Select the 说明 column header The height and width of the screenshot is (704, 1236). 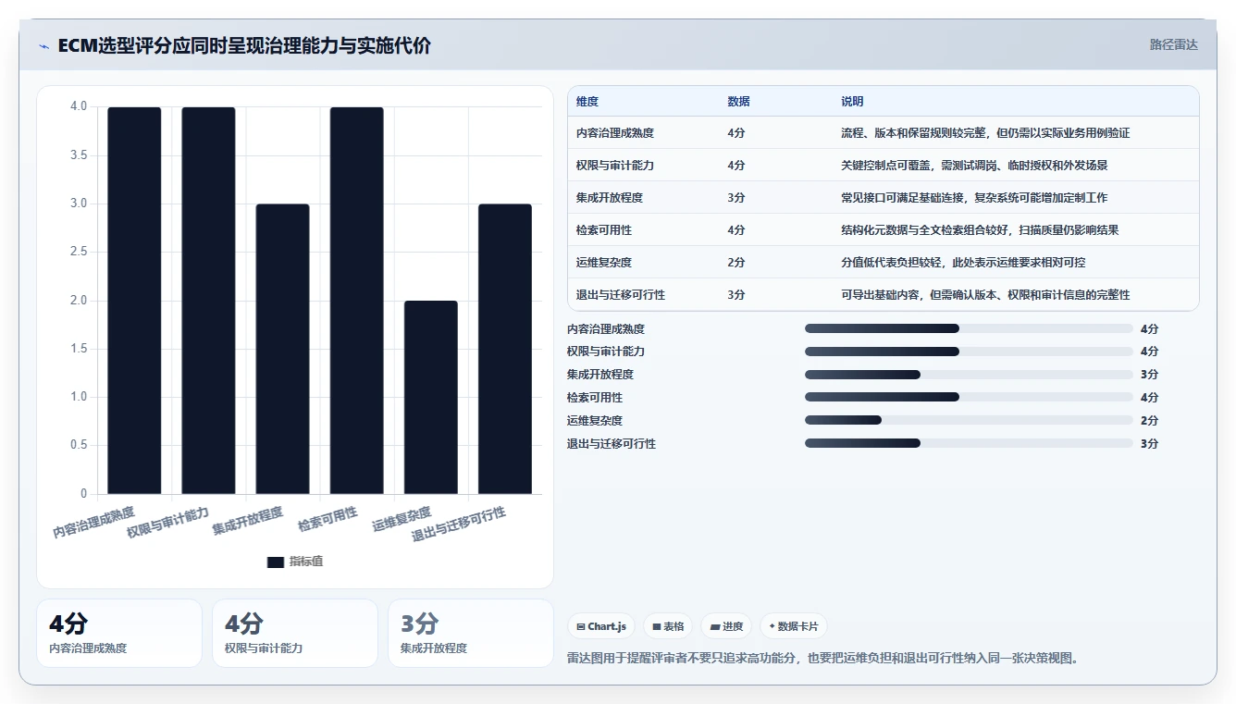point(852,102)
